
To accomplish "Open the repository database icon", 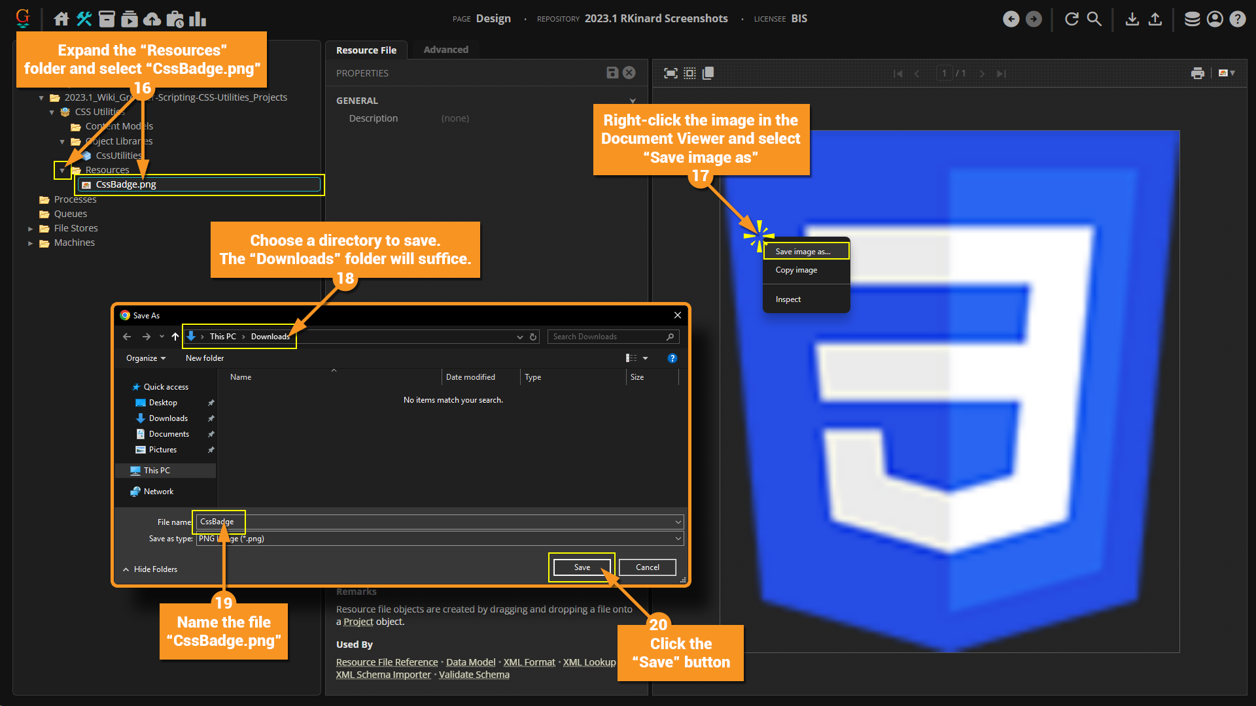I will 1192,19.
